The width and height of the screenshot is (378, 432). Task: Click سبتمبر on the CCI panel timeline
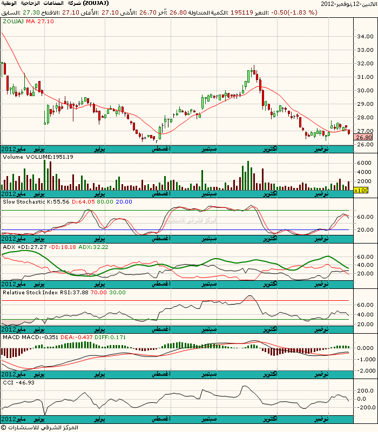click(209, 420)
